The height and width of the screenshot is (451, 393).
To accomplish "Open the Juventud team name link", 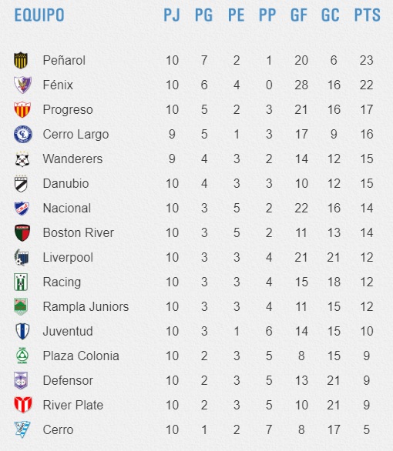I will pyautogui.click(x=68, y=332).
